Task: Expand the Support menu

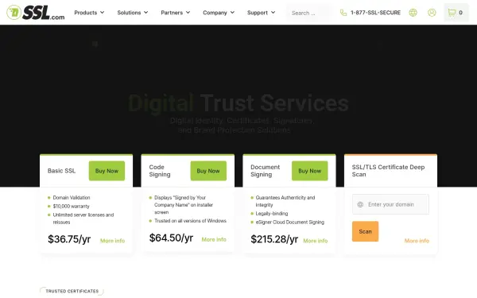Action: tap(261, 13)
